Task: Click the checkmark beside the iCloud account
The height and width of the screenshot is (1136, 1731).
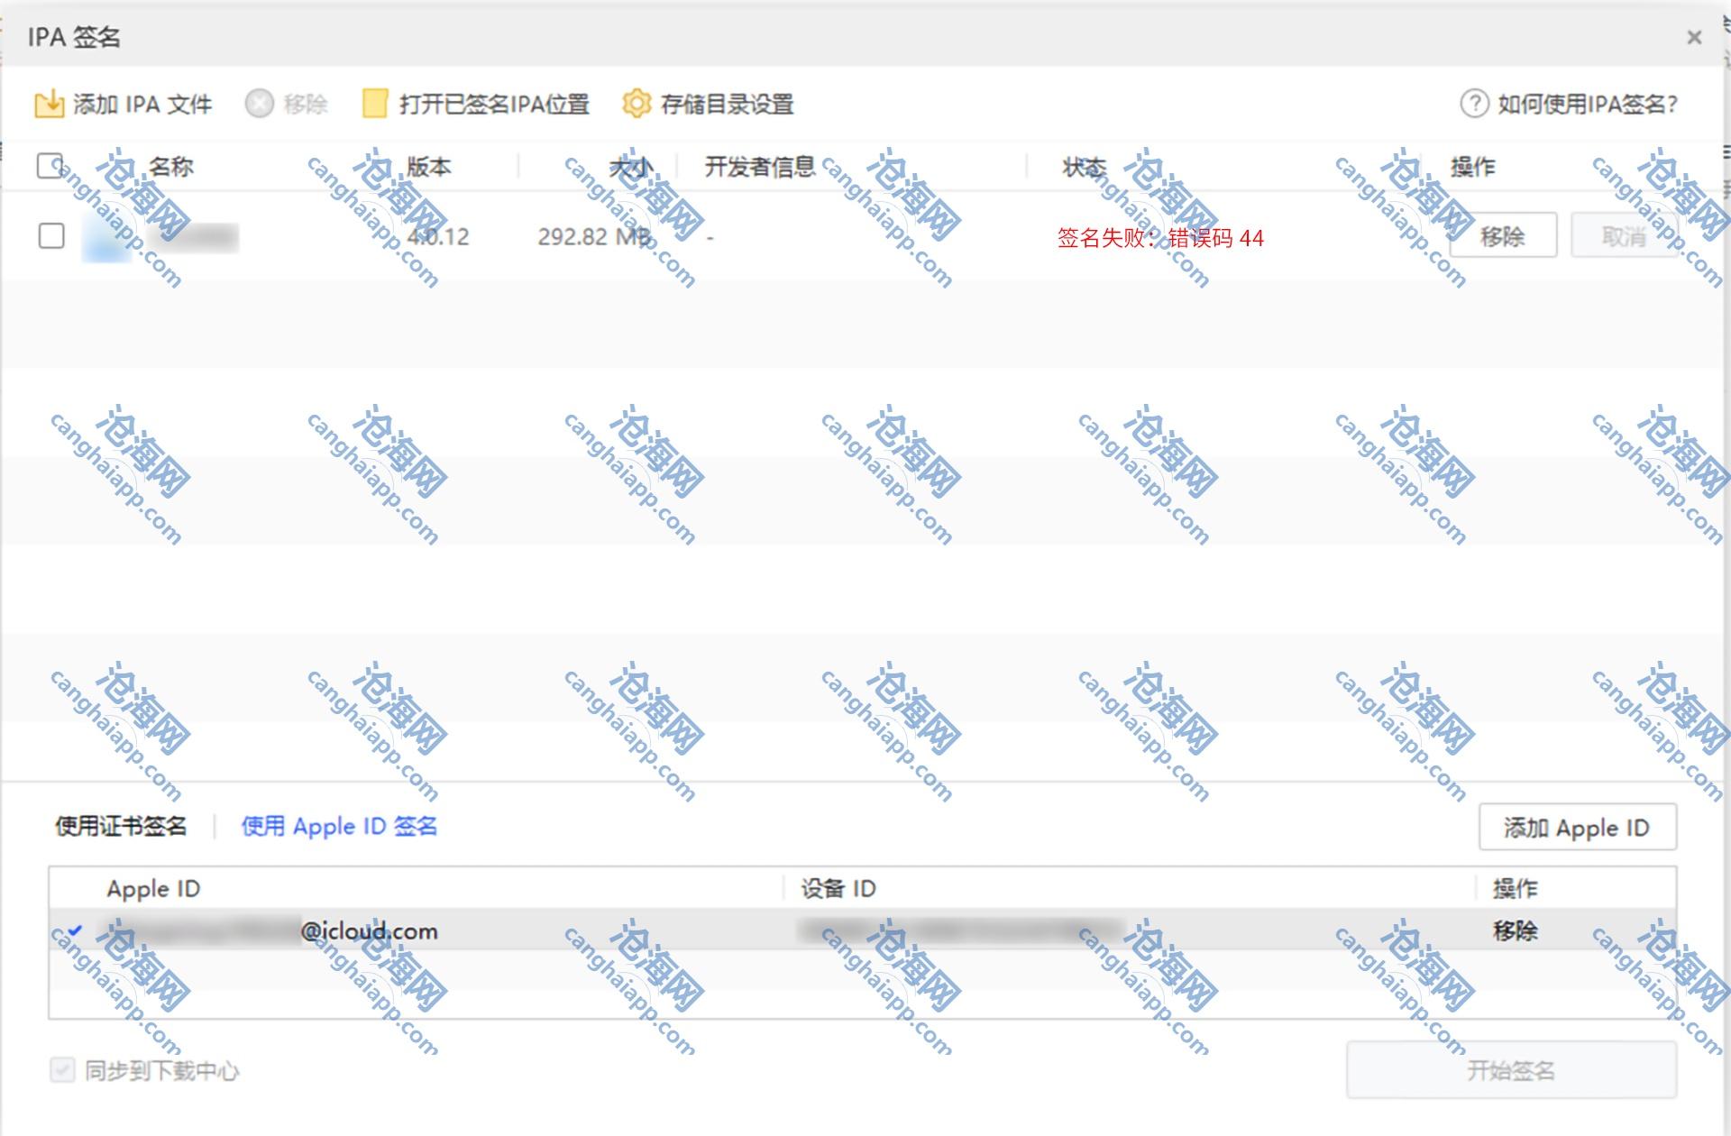Action: (x=75, y=930)
